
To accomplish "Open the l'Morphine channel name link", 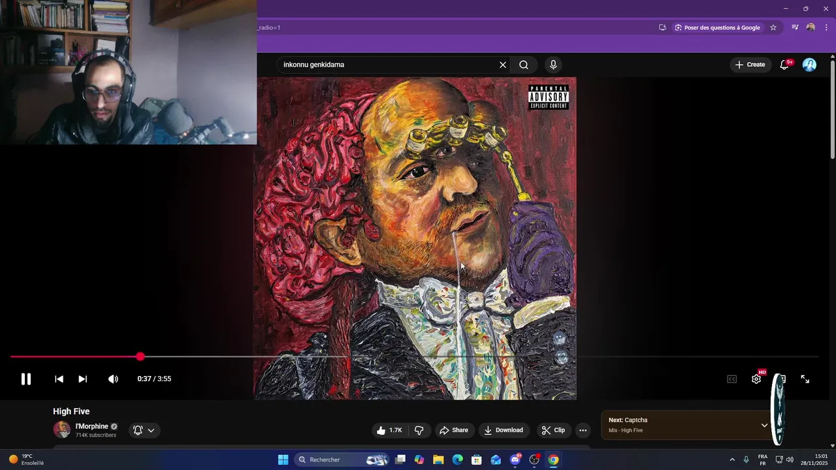I will (92, 426).
